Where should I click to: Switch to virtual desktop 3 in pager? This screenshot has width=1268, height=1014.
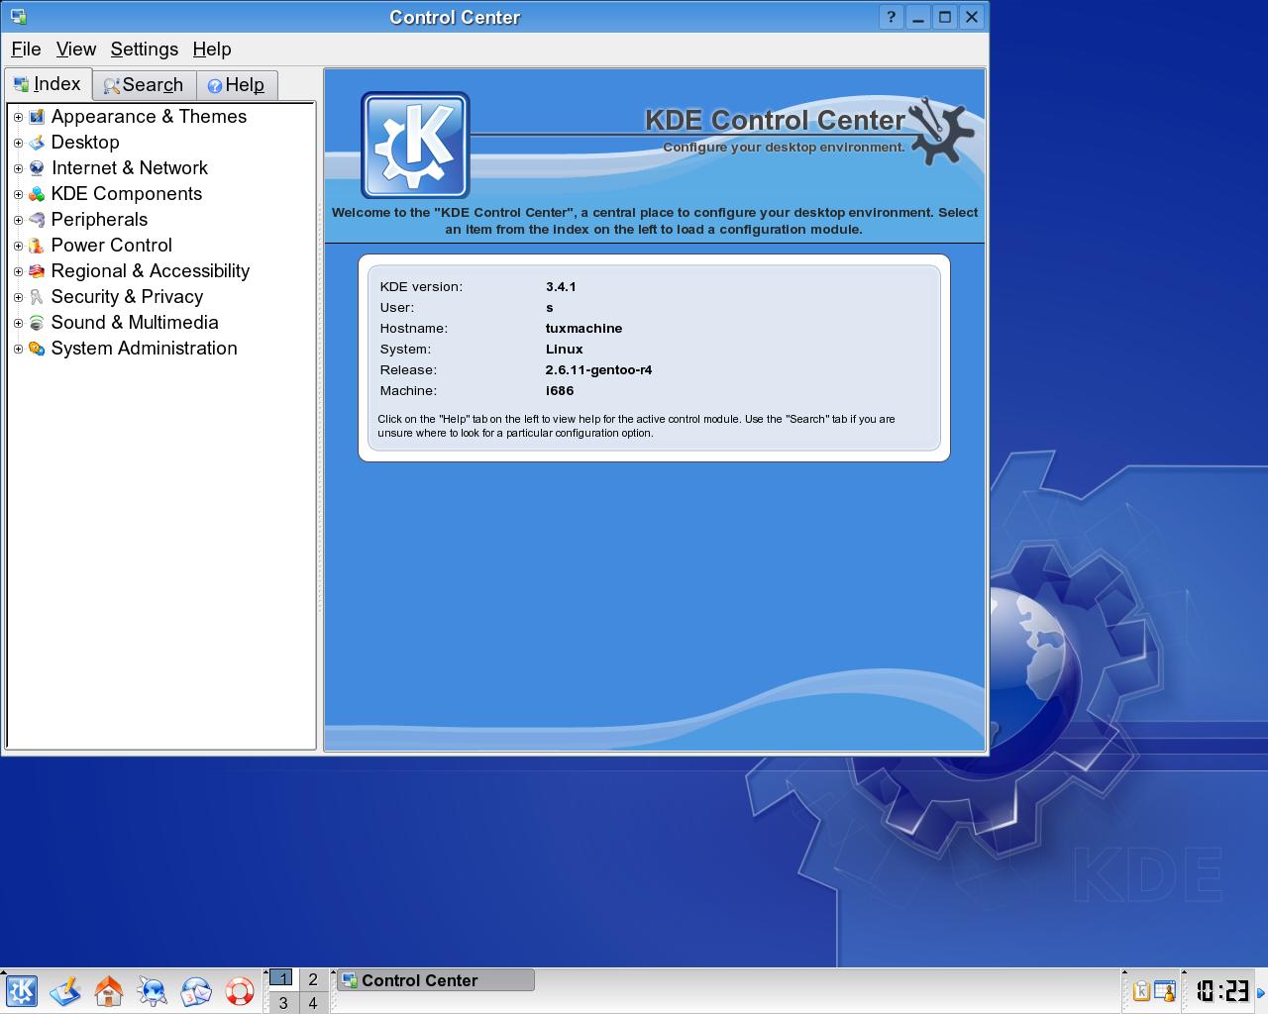(x=282, y=1003)
